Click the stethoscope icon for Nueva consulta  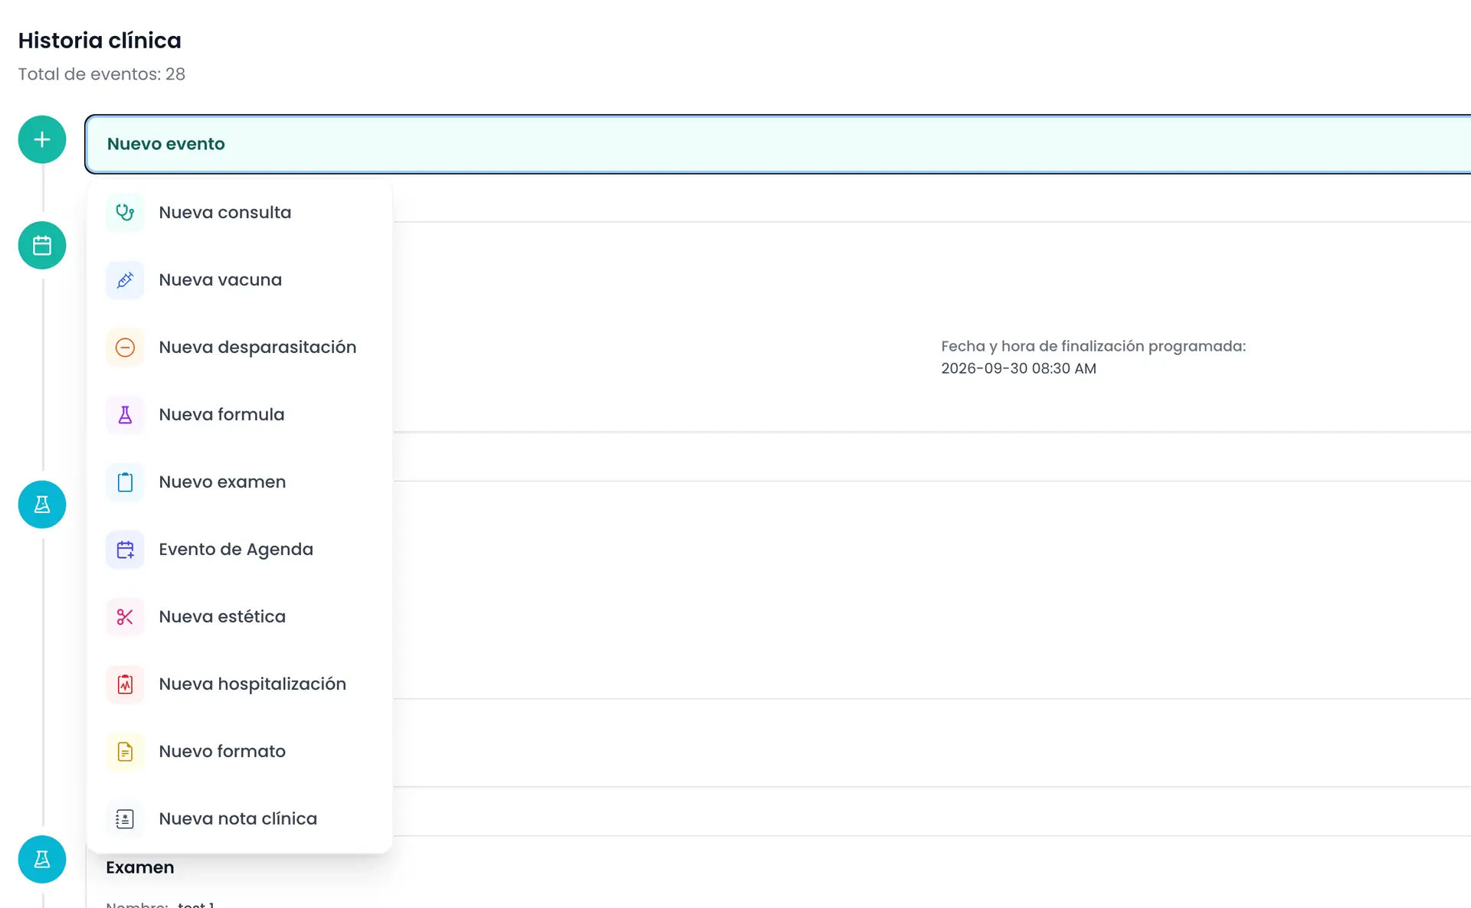(x=125, y=212)
